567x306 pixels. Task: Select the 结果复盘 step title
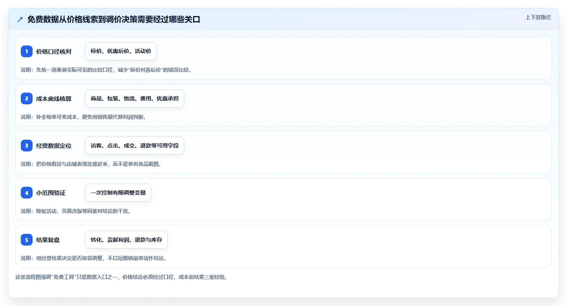click(x=48, y=240)
